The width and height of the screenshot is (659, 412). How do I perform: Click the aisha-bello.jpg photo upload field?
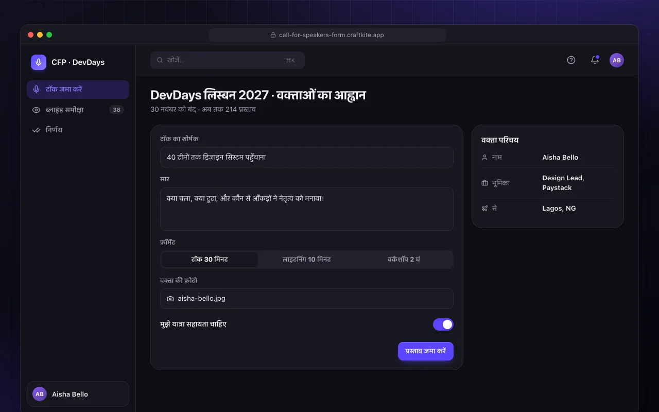[x=307, y=299]
